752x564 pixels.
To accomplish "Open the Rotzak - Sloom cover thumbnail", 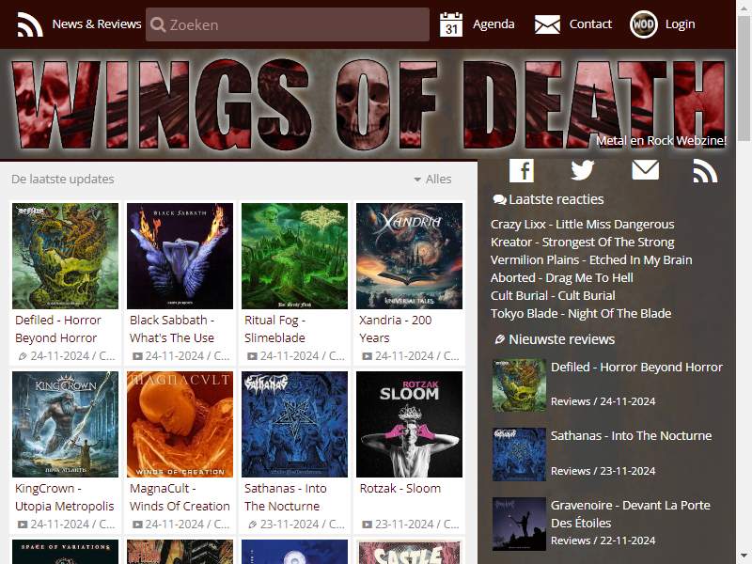I will coord(409,424).
